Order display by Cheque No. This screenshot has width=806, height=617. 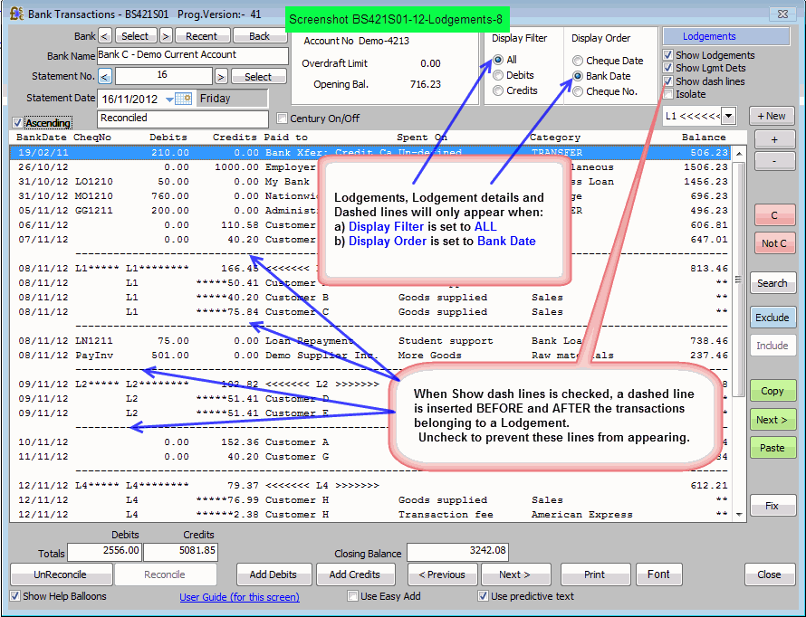coord(578,91)
